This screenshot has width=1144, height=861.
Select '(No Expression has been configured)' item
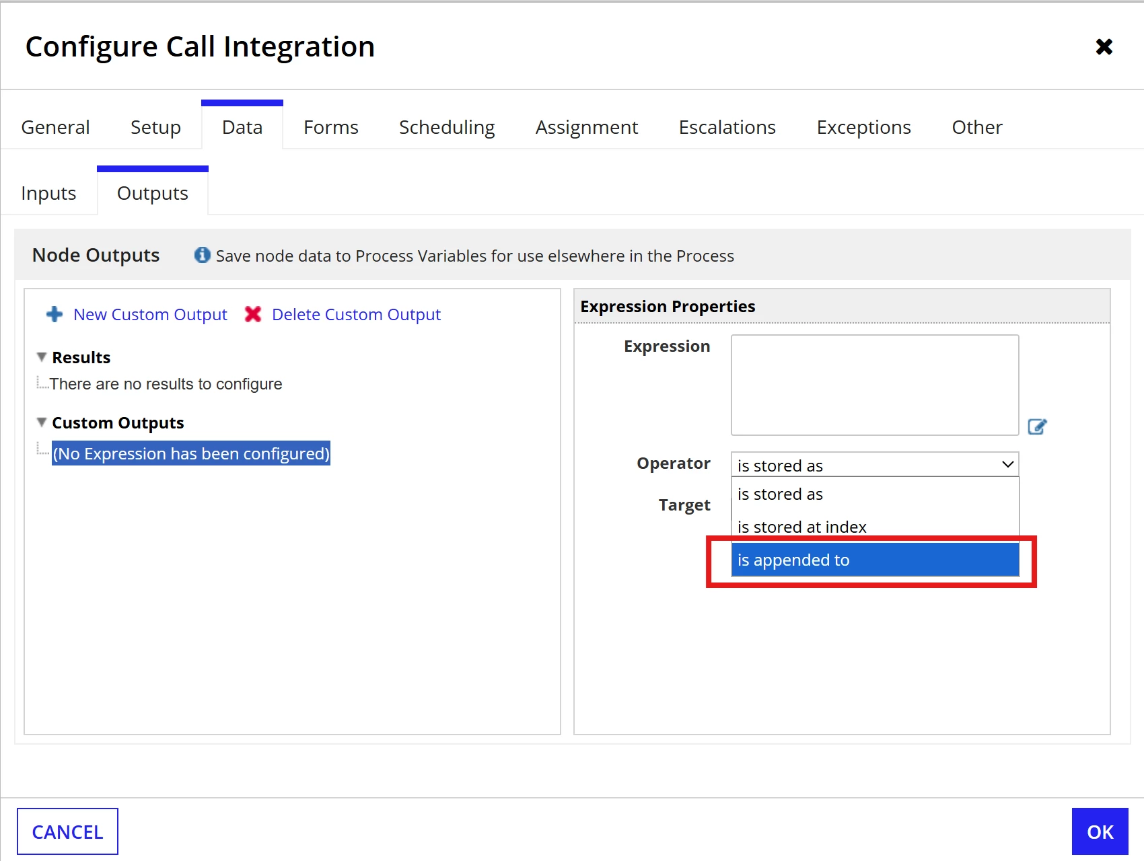191,453
